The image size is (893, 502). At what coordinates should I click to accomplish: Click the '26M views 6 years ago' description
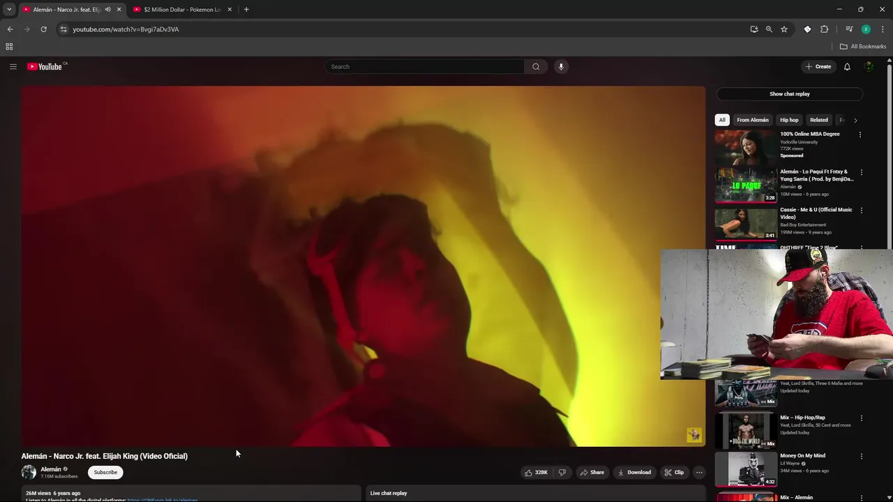coord(53,494)
